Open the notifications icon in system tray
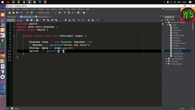 (x=190, y=2)
